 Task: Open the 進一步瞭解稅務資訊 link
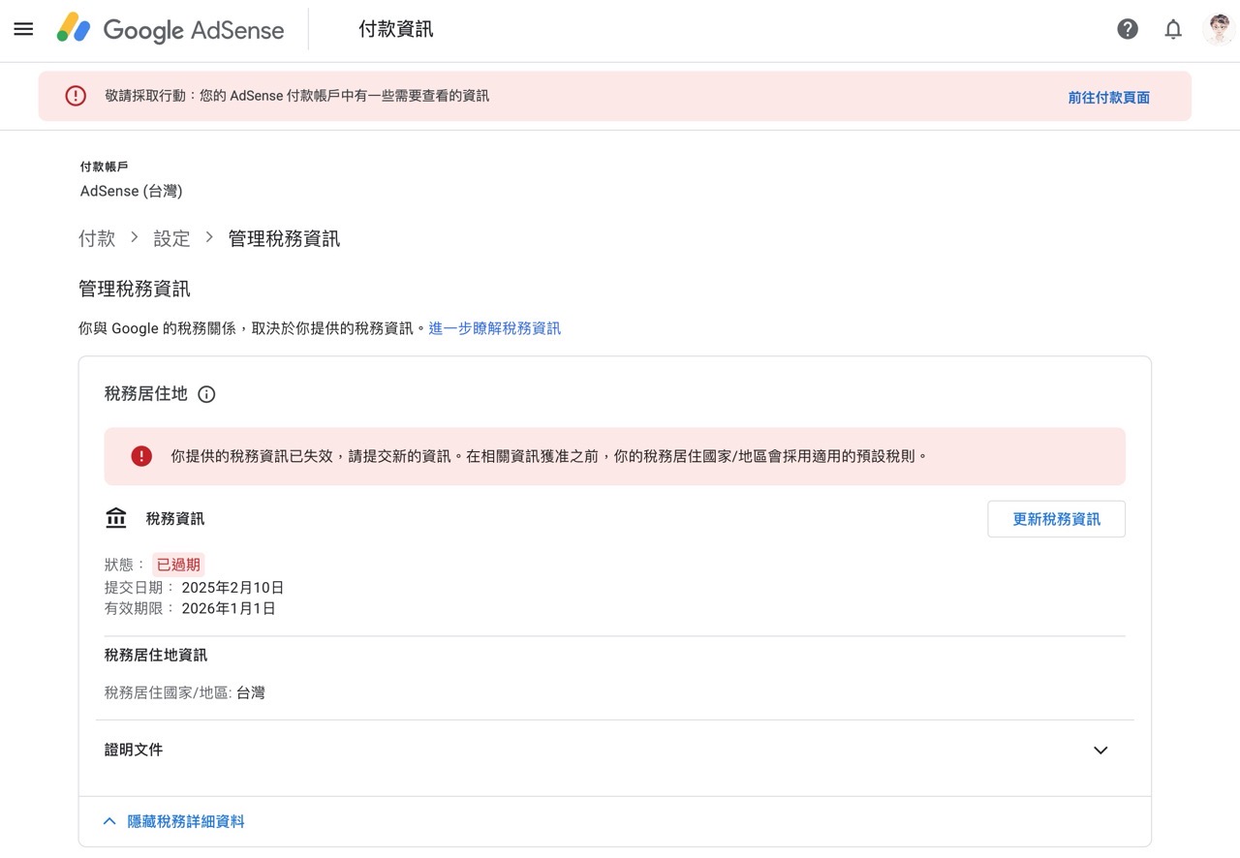tap(494, 328)
